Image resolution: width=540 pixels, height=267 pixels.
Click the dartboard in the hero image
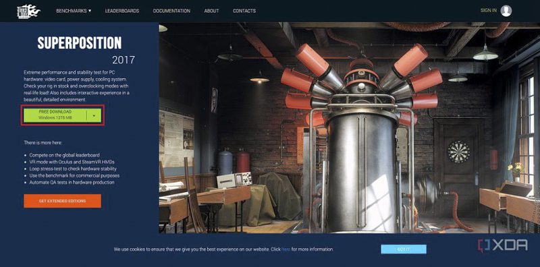(459, 152)
